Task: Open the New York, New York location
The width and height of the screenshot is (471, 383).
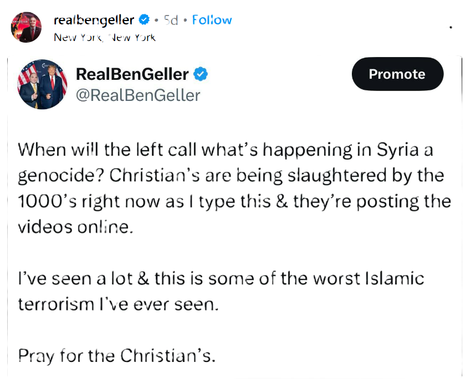Action: 105,37
